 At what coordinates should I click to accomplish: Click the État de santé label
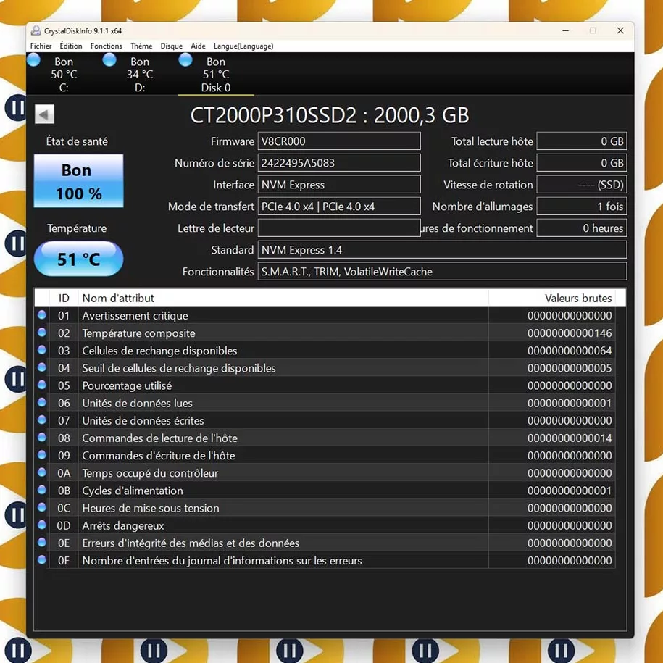[x=77, y=141]
